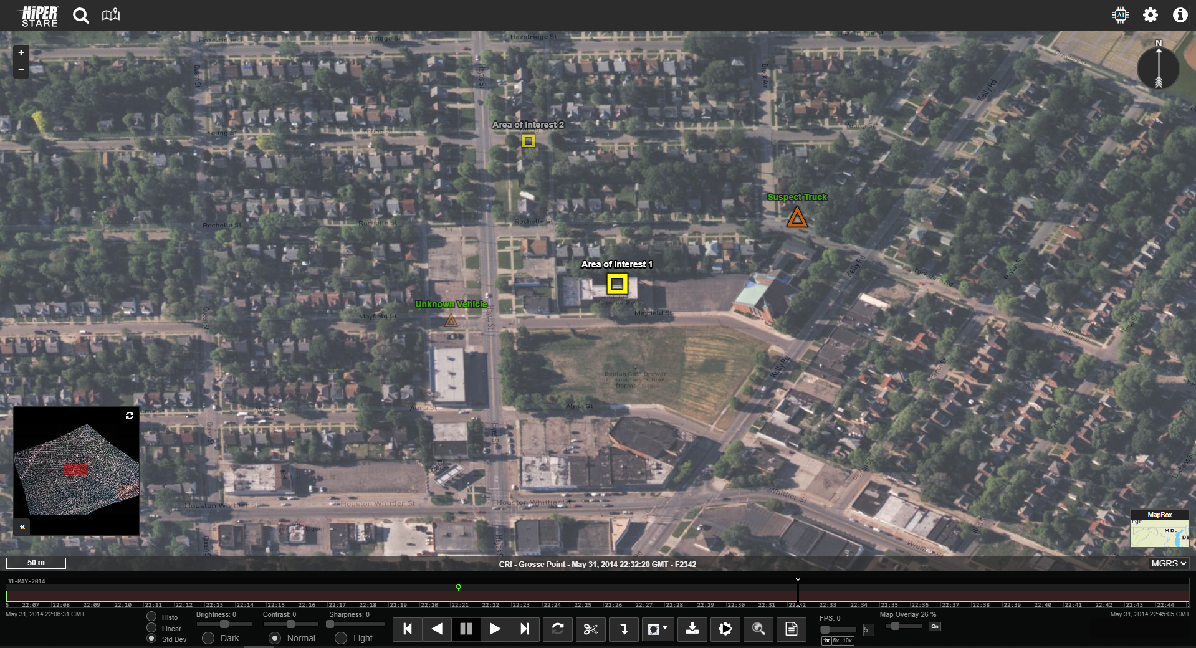Click the download icon in playback toolbar
Screen dimensions: 1196x648
[x=692, y=629]
